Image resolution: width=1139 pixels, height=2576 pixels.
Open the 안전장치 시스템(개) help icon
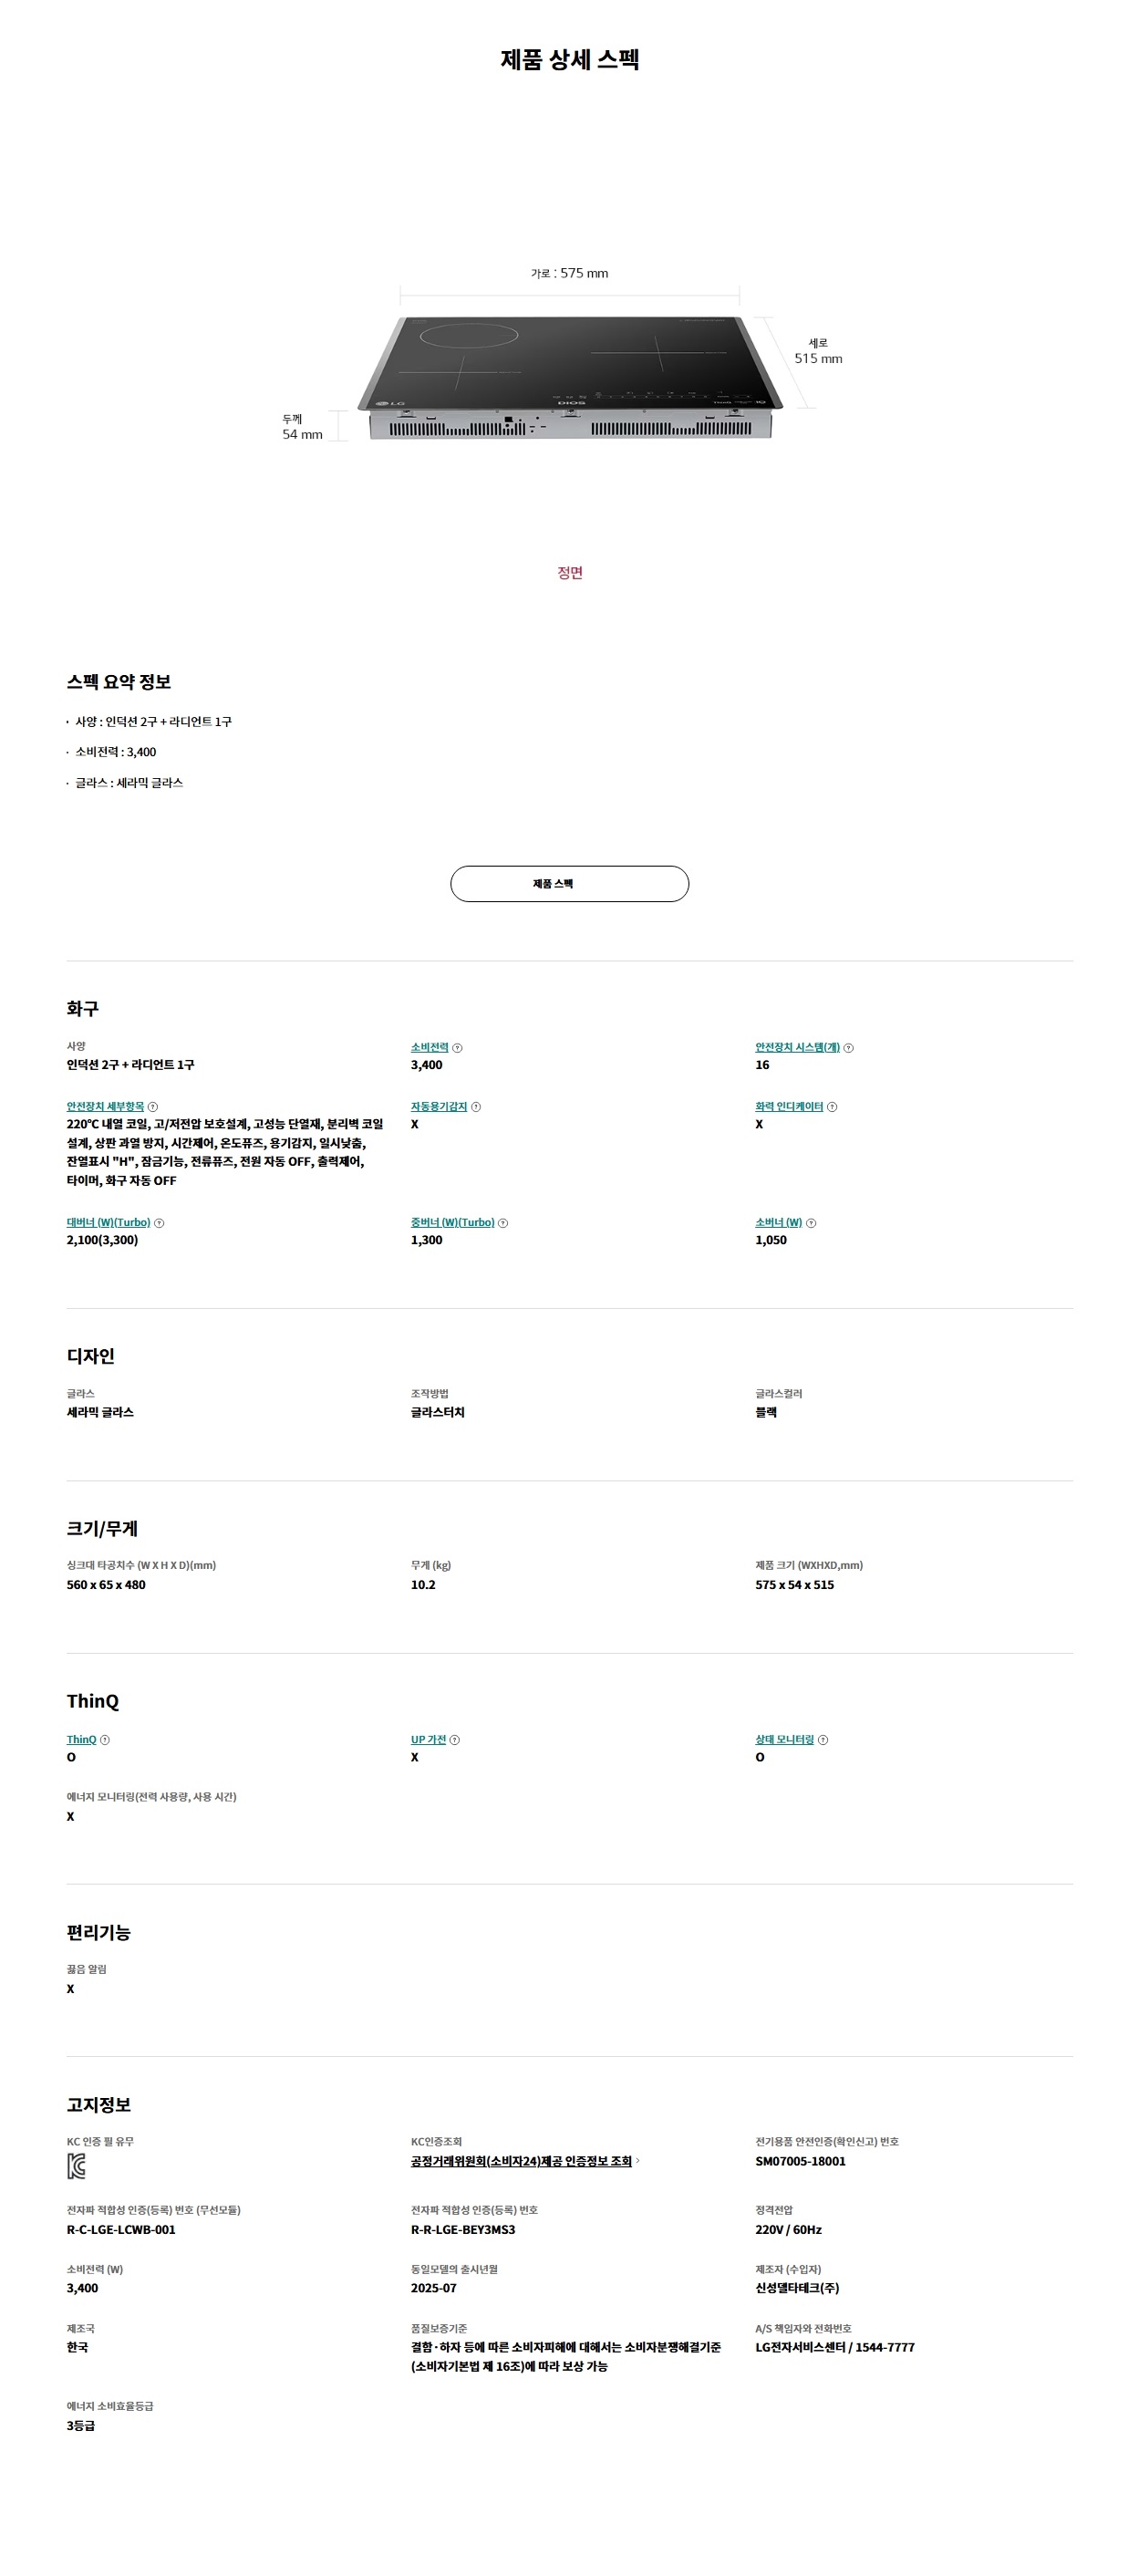848,1048
